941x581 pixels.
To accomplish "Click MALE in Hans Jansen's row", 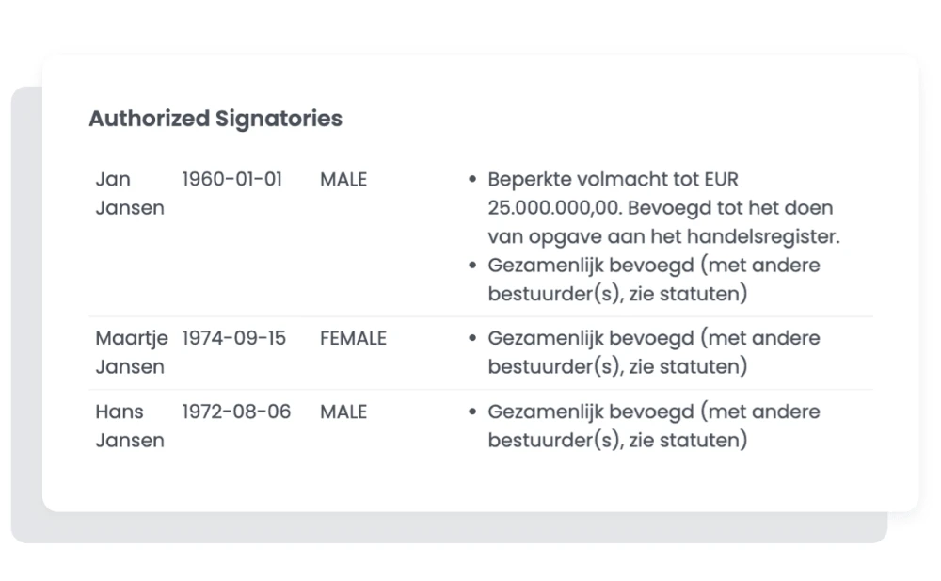I will [x=343, y=412].
